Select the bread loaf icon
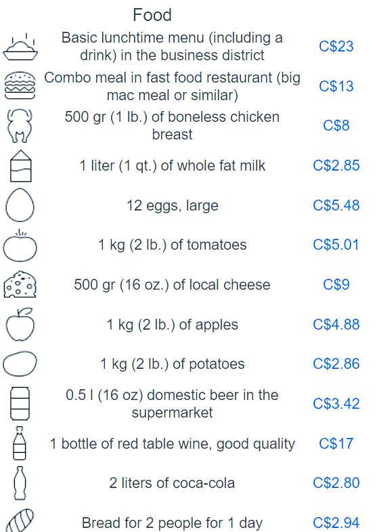This screenshot has width=377, height=532. (20, 520)
